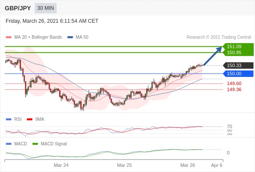Toggle the MA 20 + Bollinger Bands legend label

pyautogui.click(x=38, y=37)
